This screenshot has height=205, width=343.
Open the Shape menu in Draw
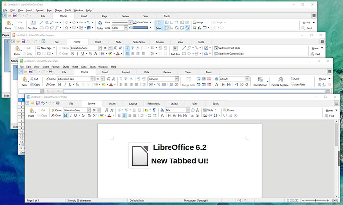pos(58,10)
